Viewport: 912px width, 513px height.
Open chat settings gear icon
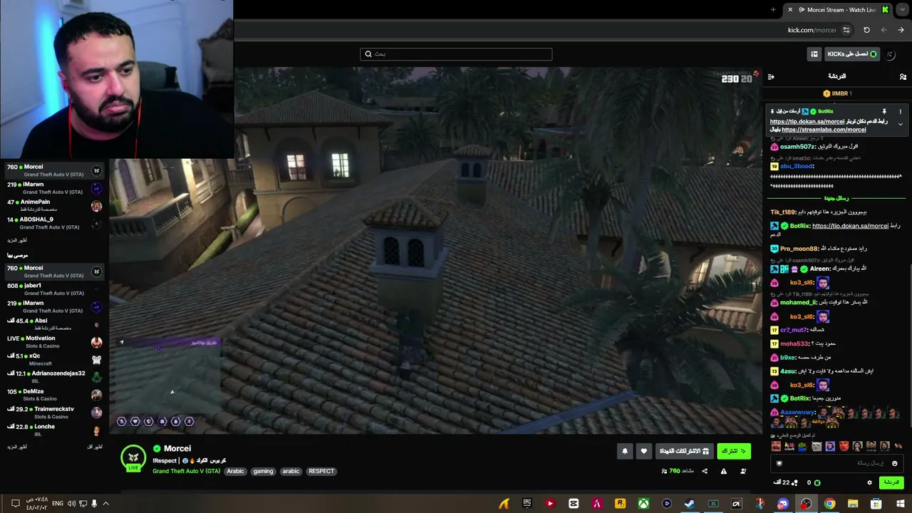click(869, 482)
